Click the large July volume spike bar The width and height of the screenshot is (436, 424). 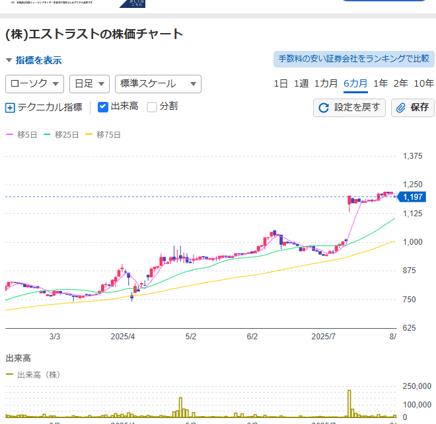pyautogui.click(x=349, y=403)
